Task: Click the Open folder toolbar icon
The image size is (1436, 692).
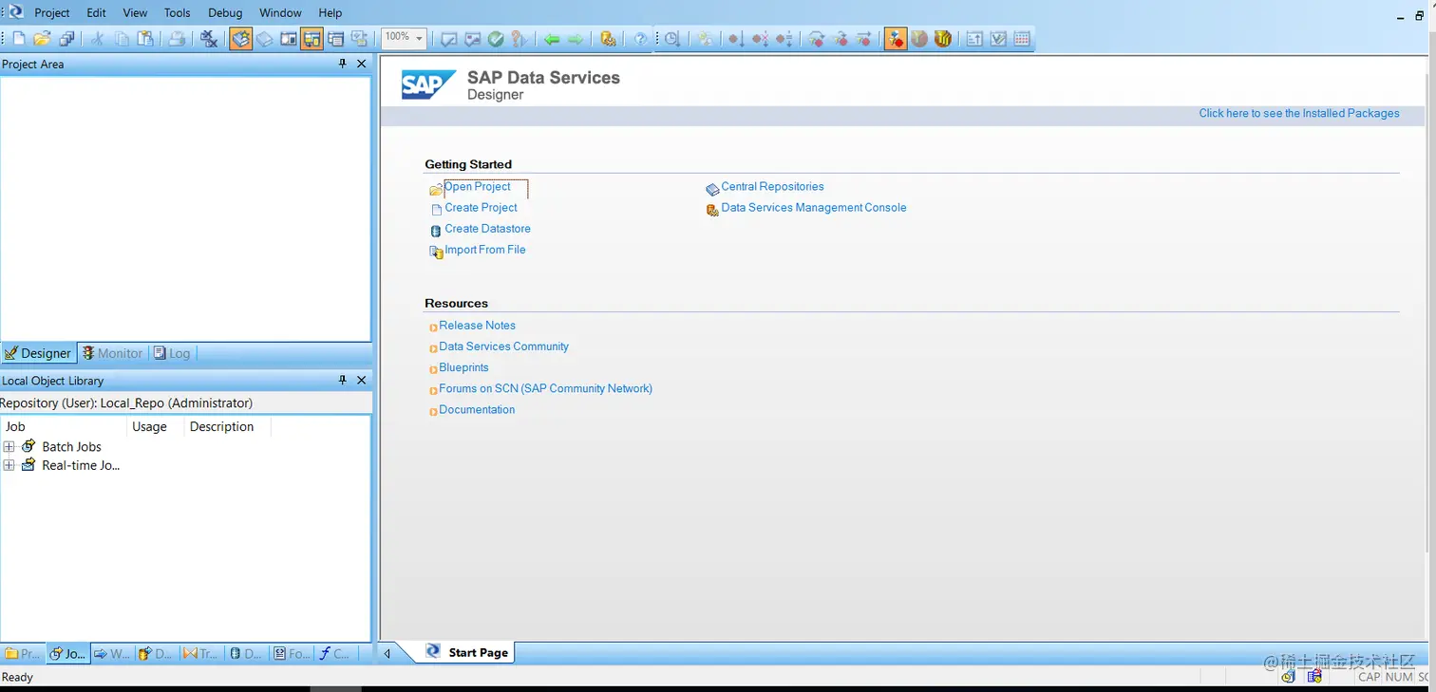Action: point(42,39)
